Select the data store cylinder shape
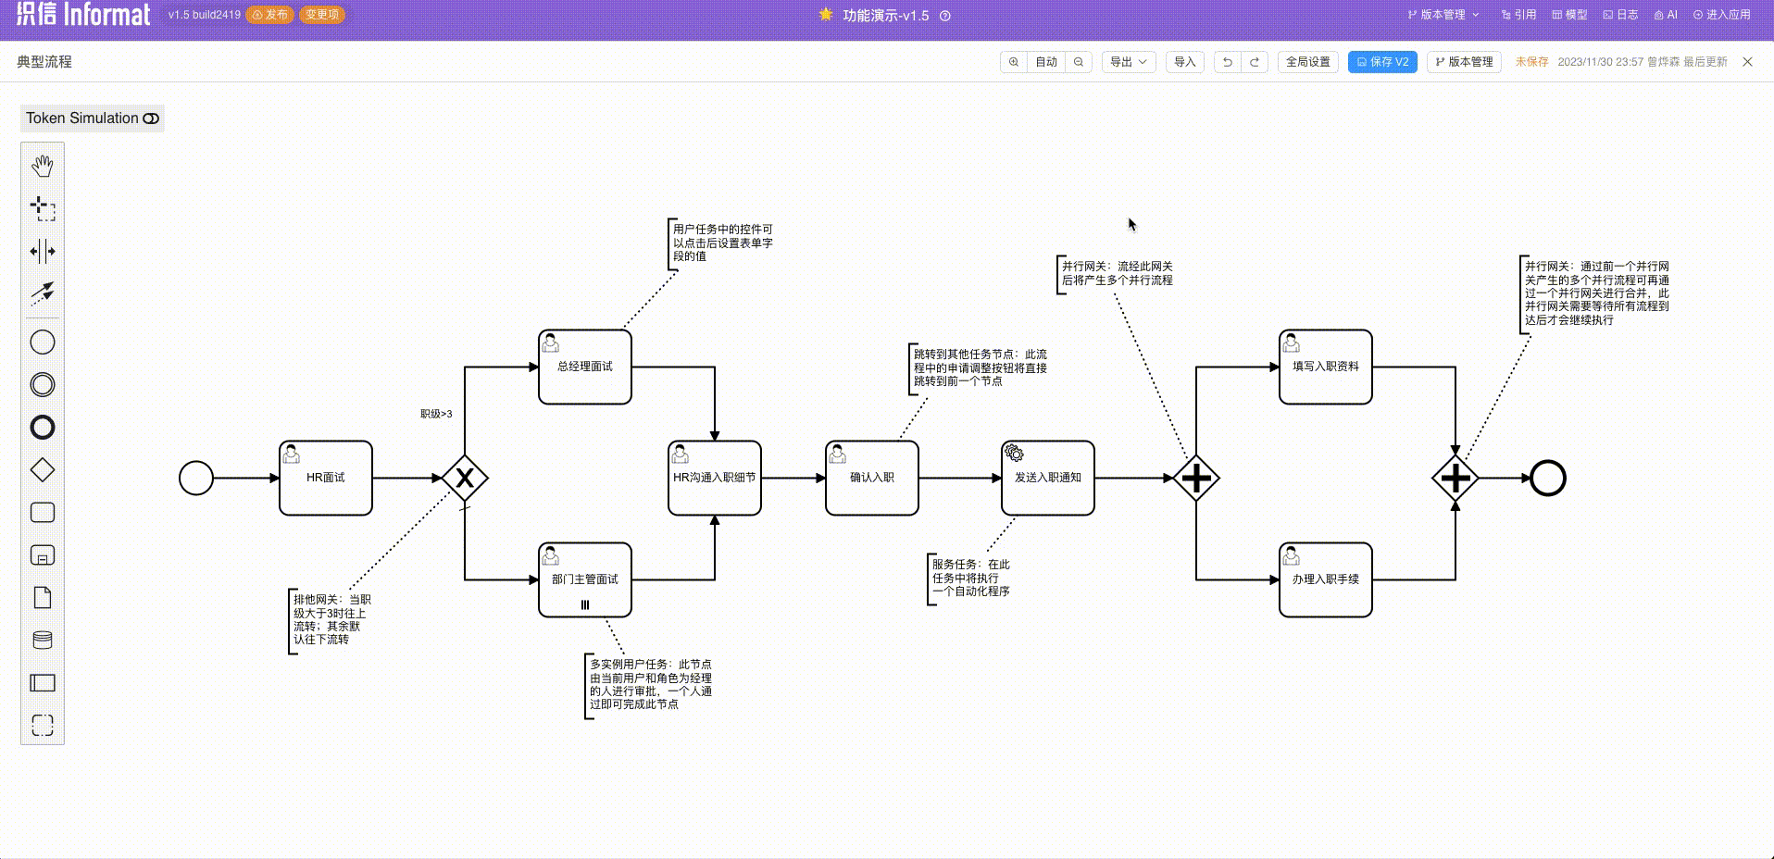The height and width of the screenshot is (859, 1774). [43, 640]
